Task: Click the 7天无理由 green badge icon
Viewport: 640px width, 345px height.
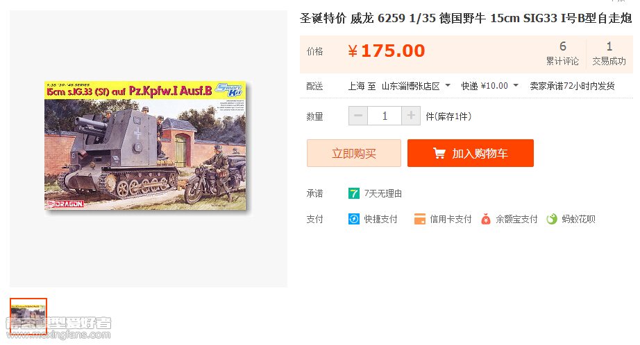Action: pyautogui.click(x=353, y=193)
